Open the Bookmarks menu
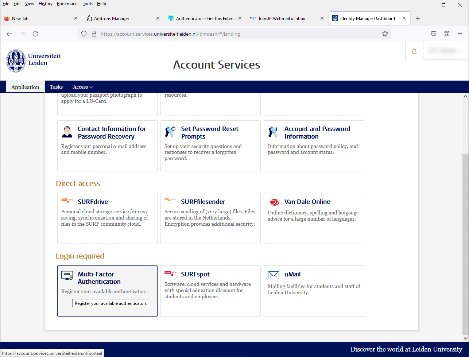Screen dimensions: 469x357 tap(67, 4)
